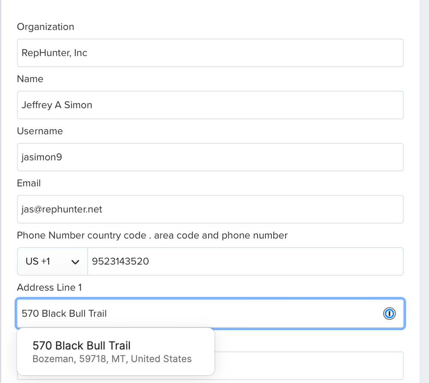429x383 pixels.
Task: Click the Phone Number country code label
Action: pos(152,235)
